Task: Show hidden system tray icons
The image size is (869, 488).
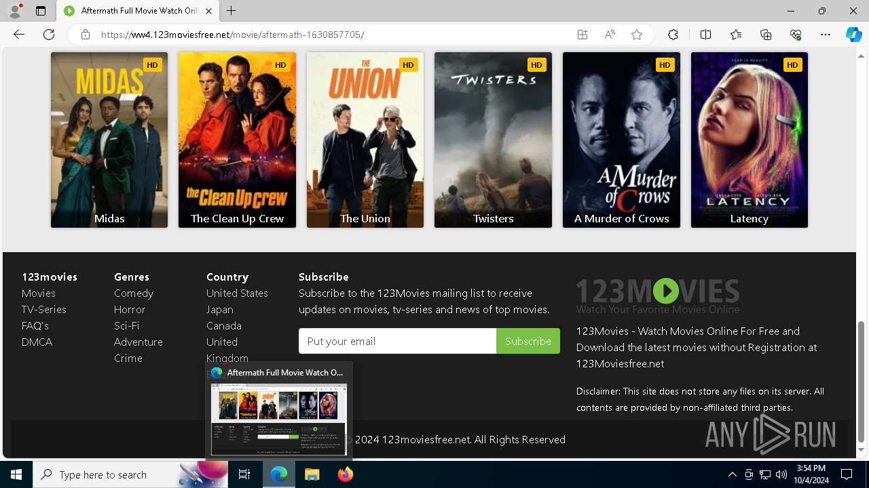Action: pyautogui.click(x=732, y=474)
